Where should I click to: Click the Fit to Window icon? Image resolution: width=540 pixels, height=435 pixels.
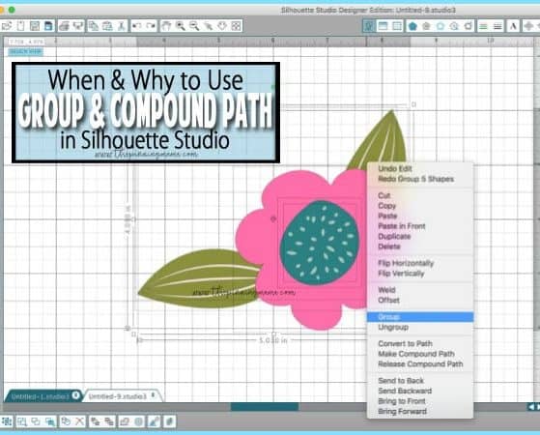[237, 26]
